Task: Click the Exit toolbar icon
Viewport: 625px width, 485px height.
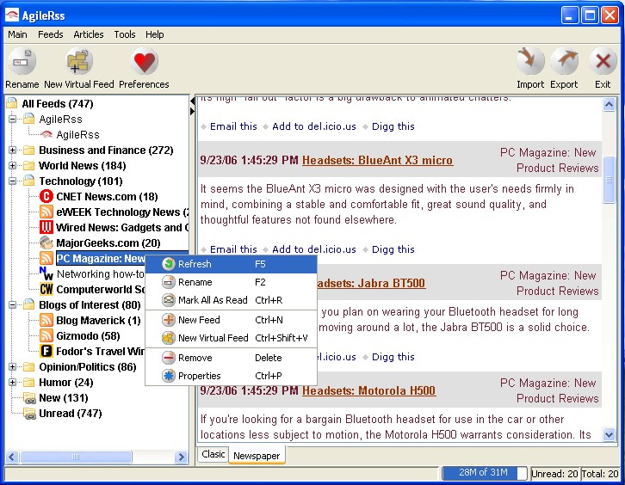Action: pyautogui.click(x=603, y=62)
